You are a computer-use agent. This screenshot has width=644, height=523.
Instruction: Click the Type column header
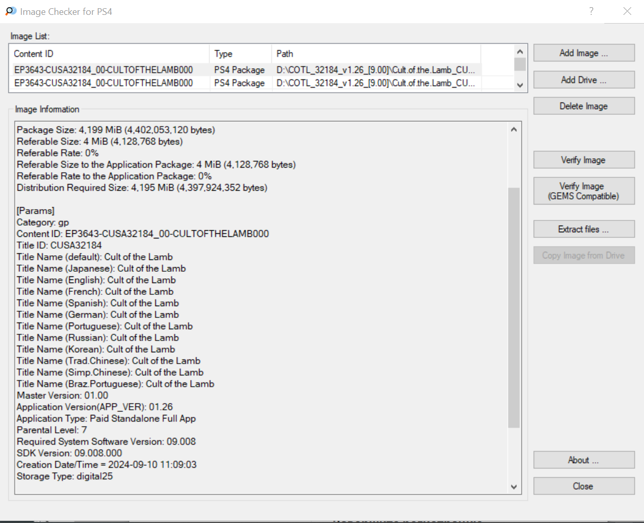pyautogui.click(x=240, y=54)
